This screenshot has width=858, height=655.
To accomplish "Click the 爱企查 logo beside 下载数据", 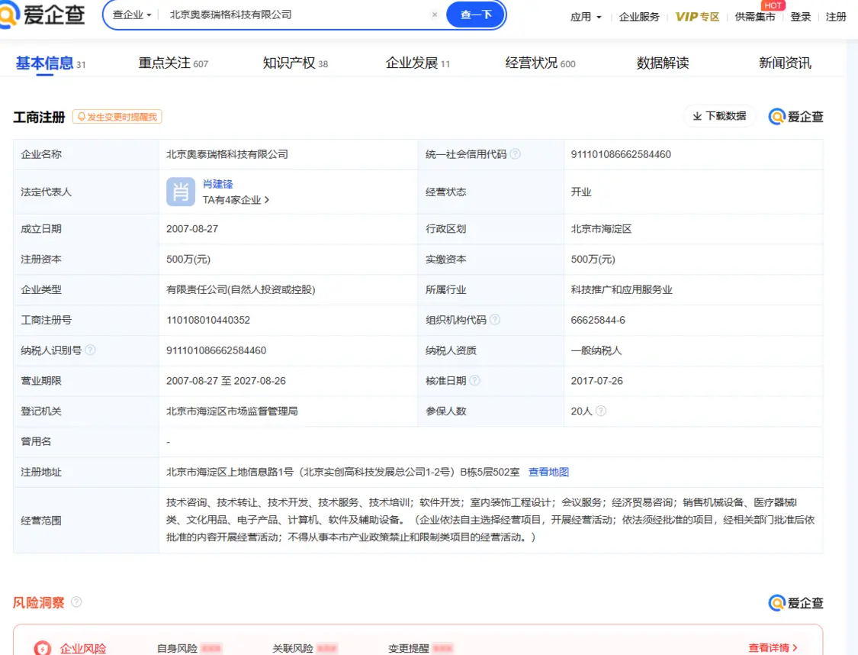I will pos(795,117).
